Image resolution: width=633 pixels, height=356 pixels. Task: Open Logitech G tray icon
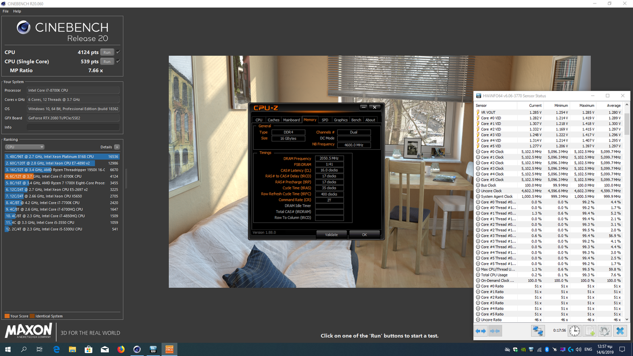click(571, 350)
